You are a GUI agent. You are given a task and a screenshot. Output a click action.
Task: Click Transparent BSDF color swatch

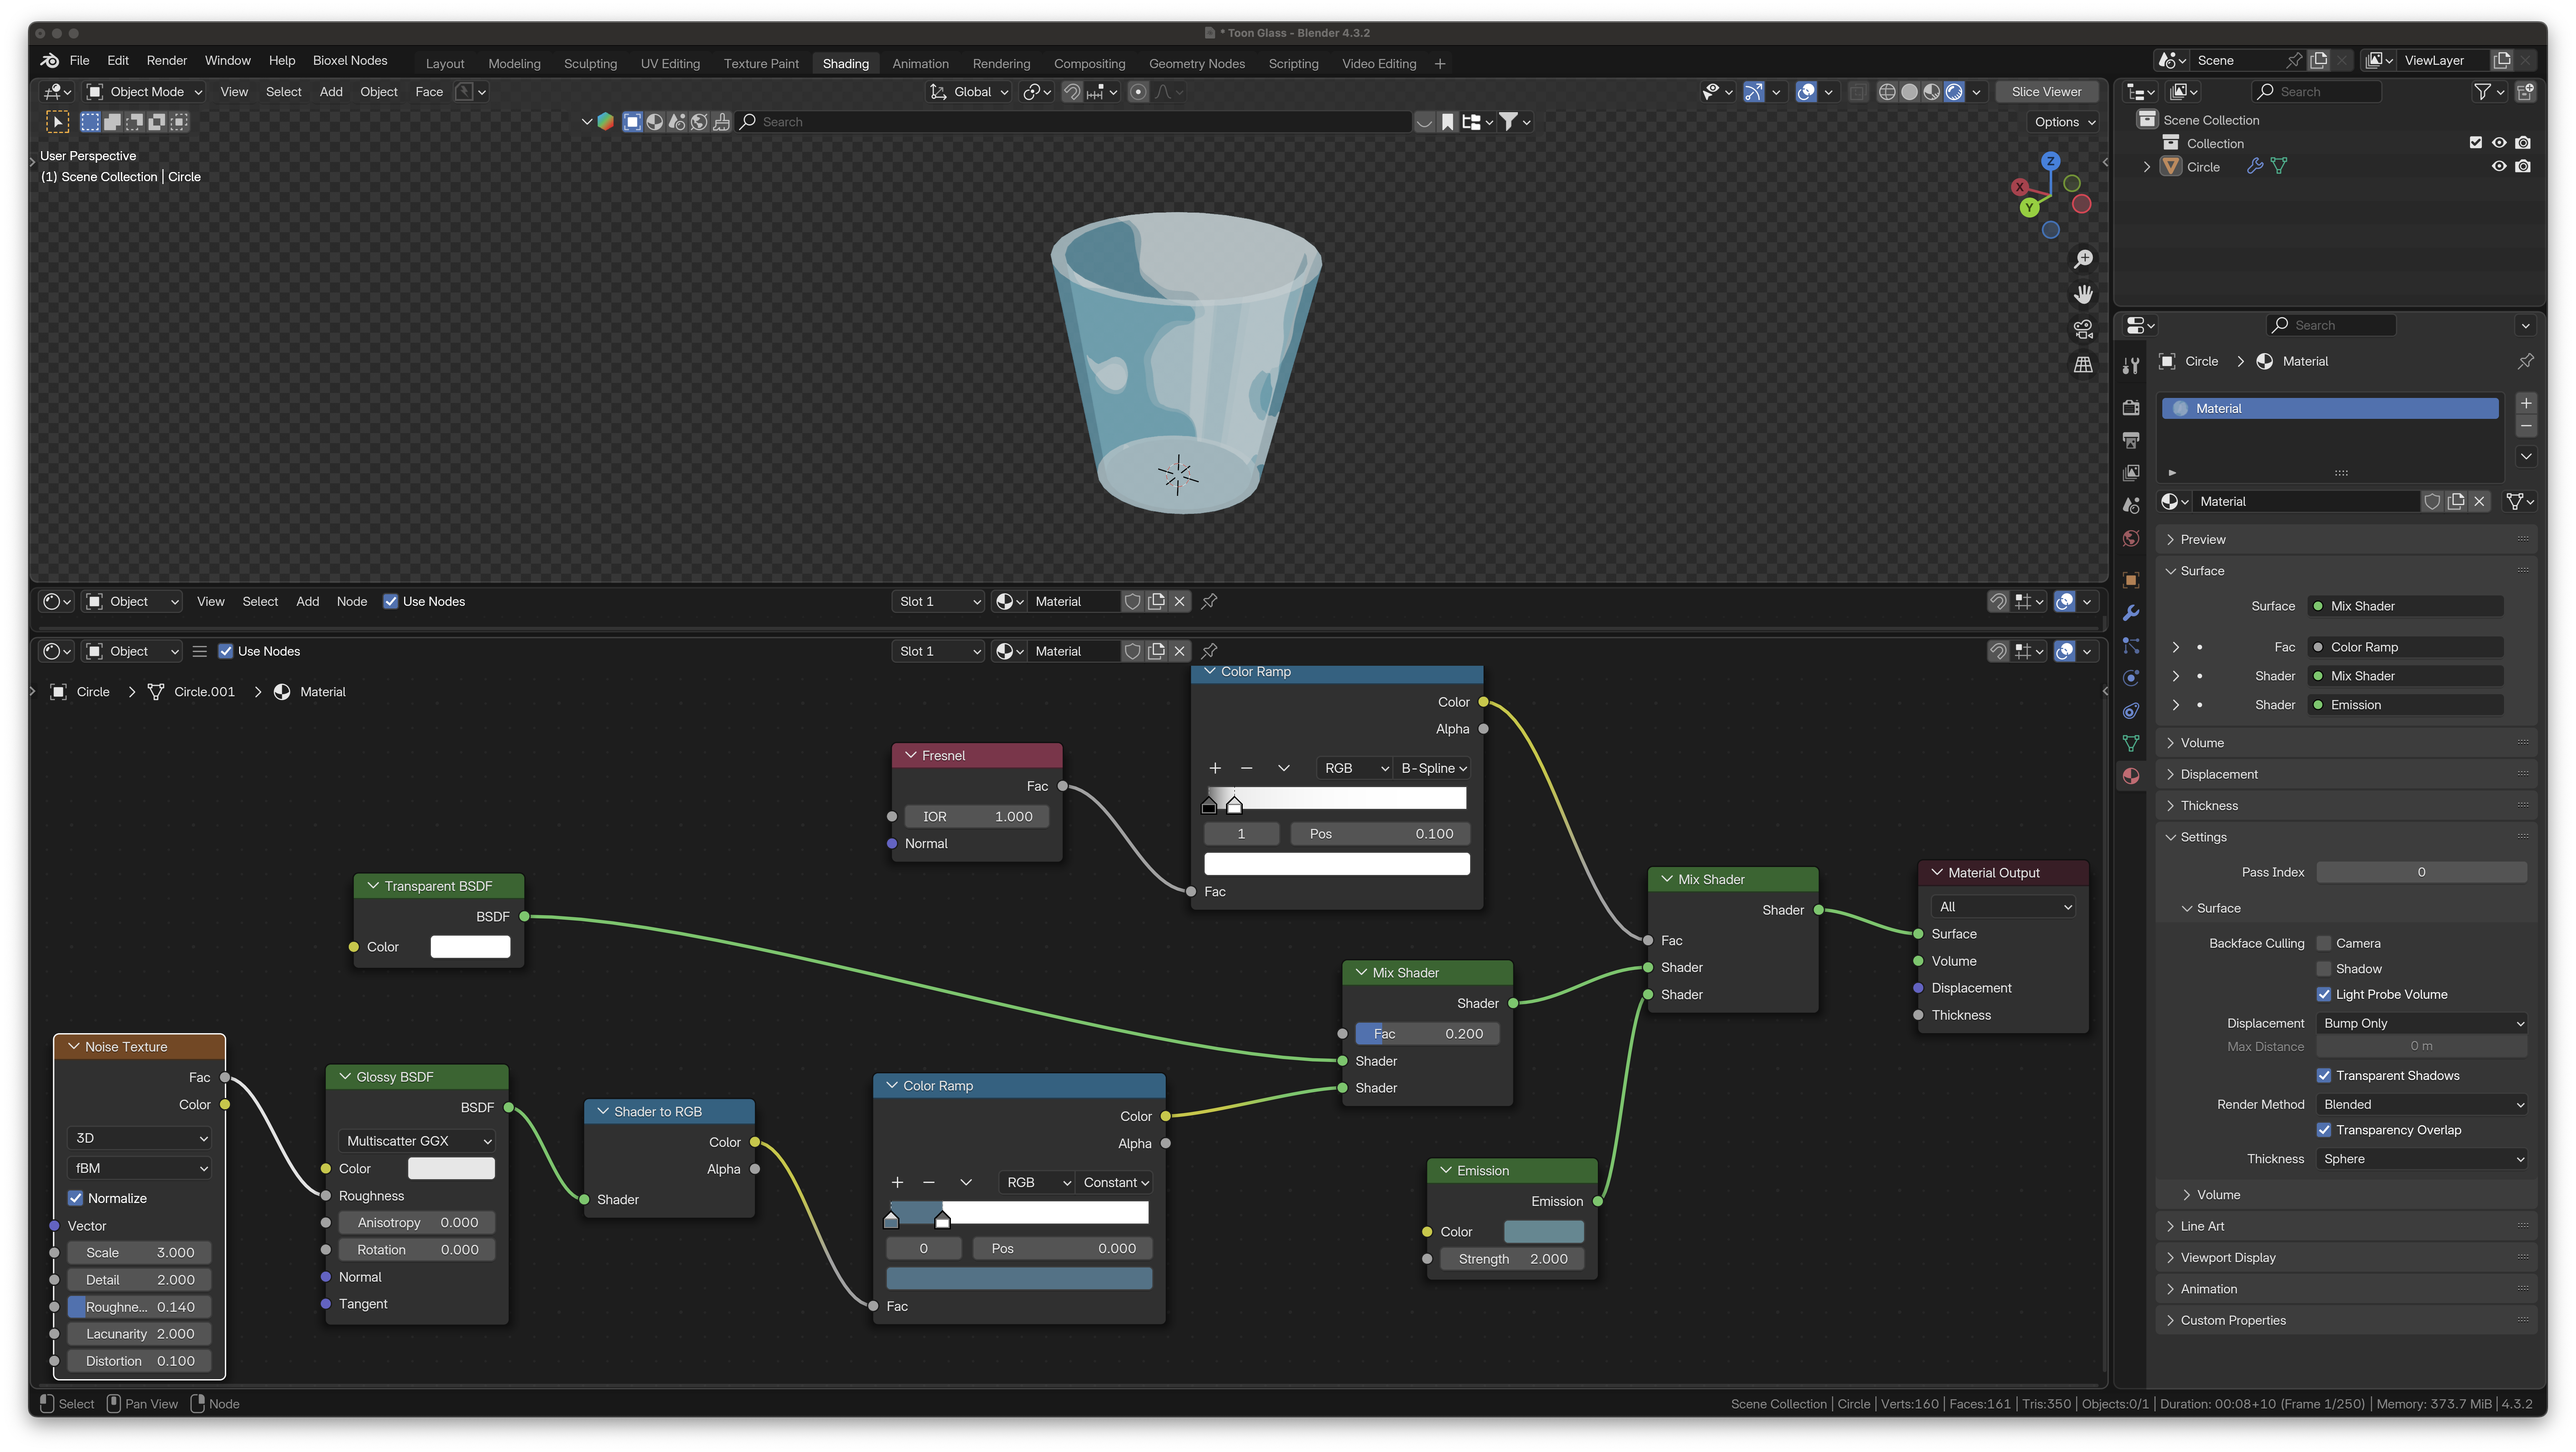click(x=470, y=947)
